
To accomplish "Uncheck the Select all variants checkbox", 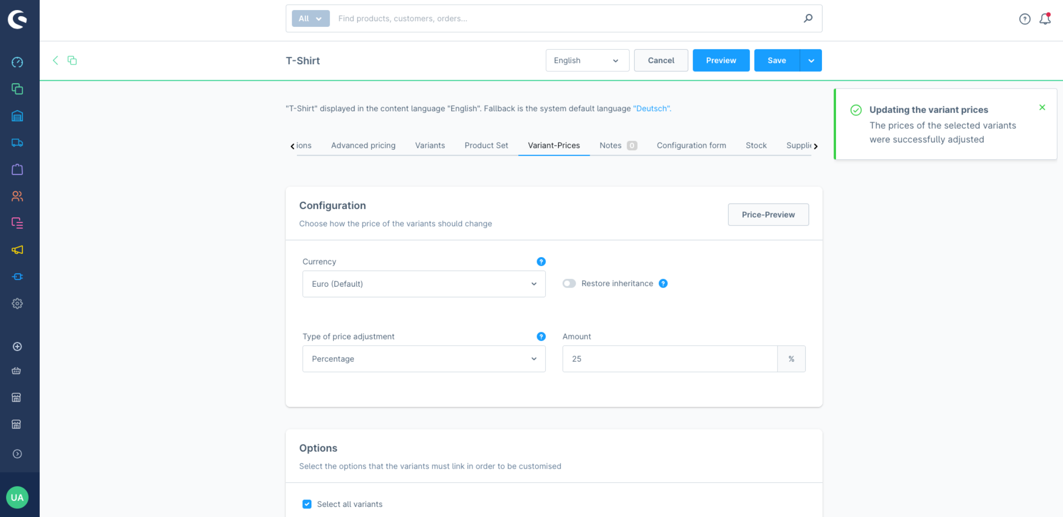I will 307,504.
